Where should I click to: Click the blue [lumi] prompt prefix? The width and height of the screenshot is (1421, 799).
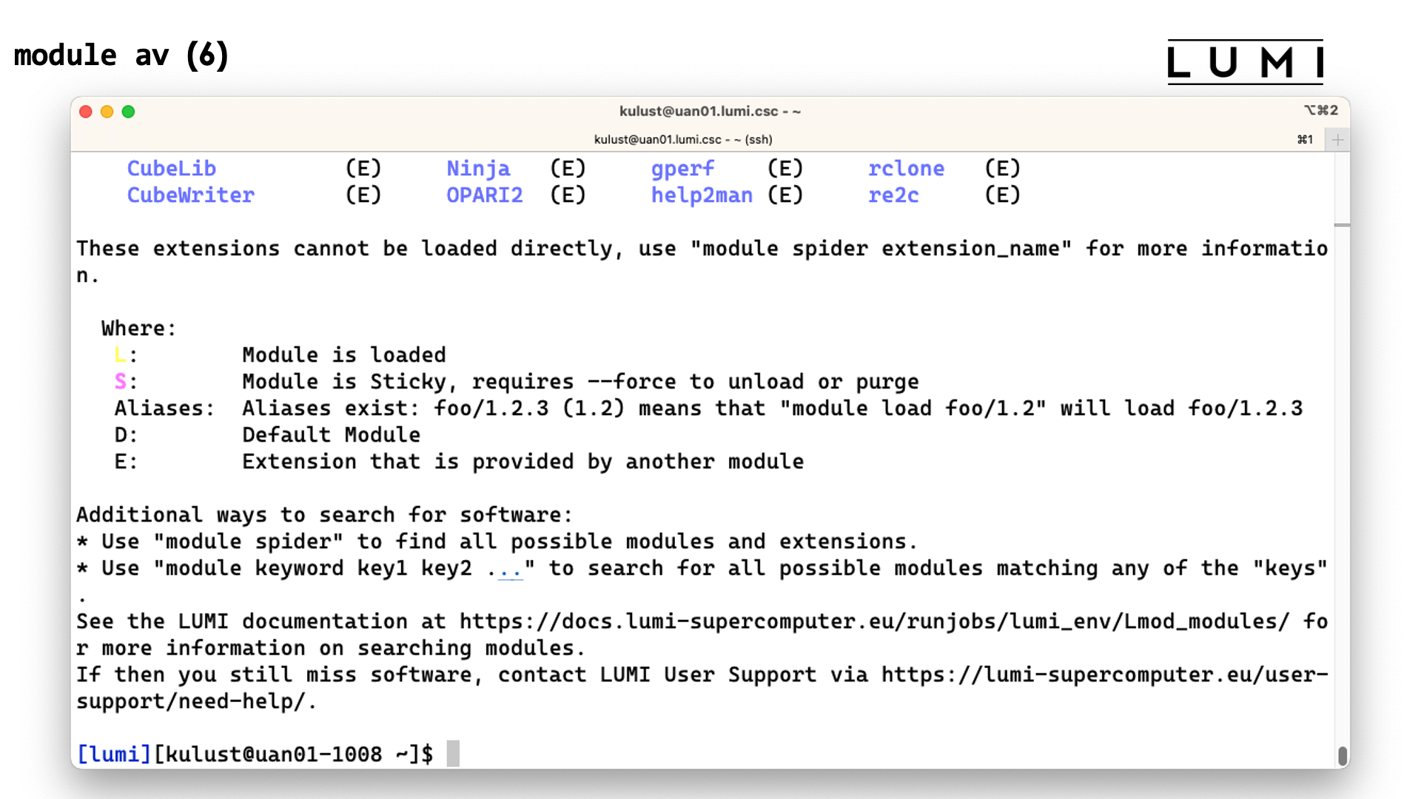point(114,755)
